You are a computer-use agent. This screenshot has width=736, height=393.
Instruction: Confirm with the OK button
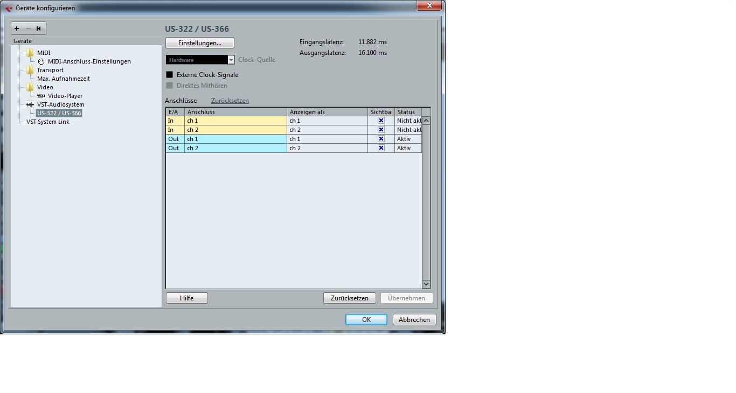366,319
